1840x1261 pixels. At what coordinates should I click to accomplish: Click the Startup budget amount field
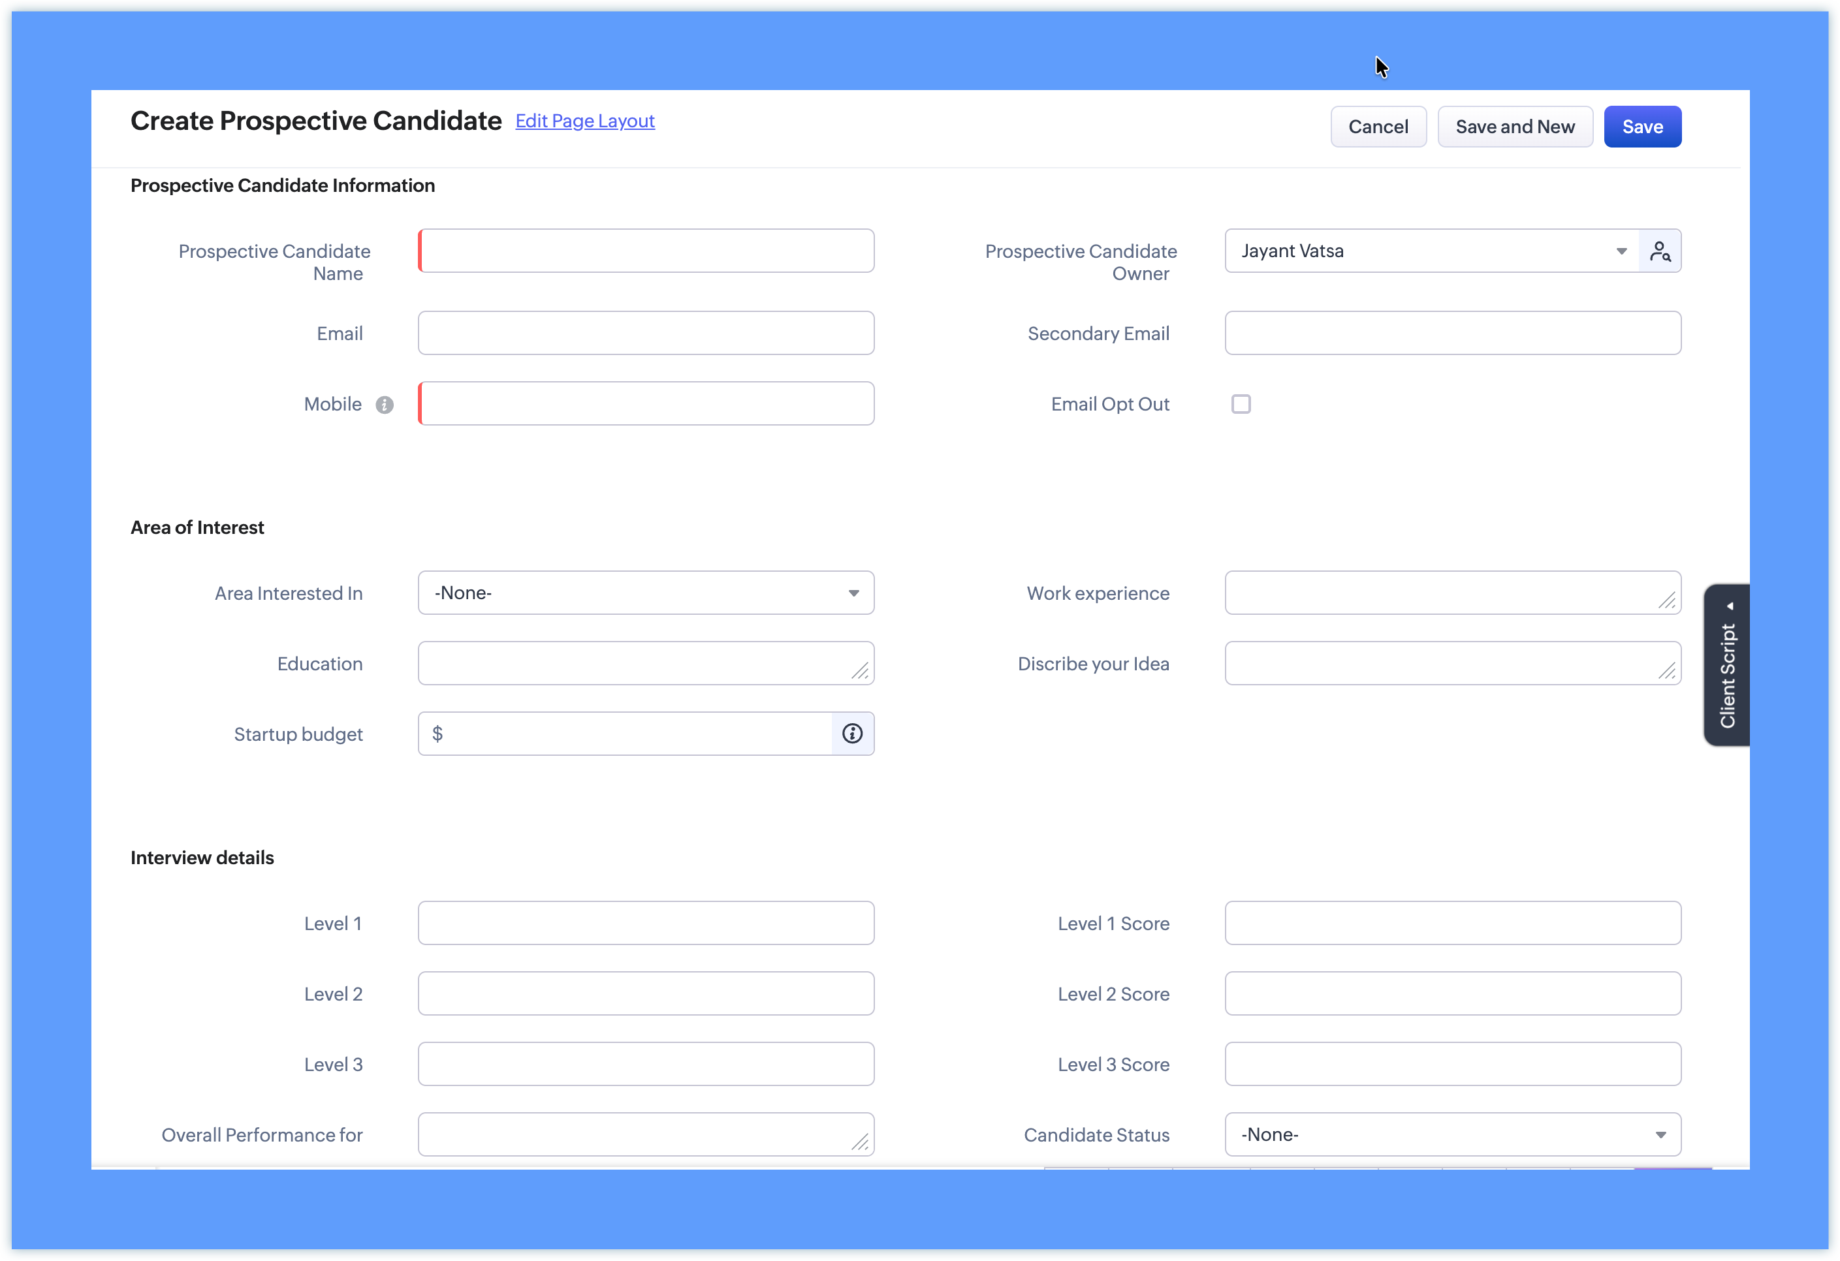coord(633,734)
